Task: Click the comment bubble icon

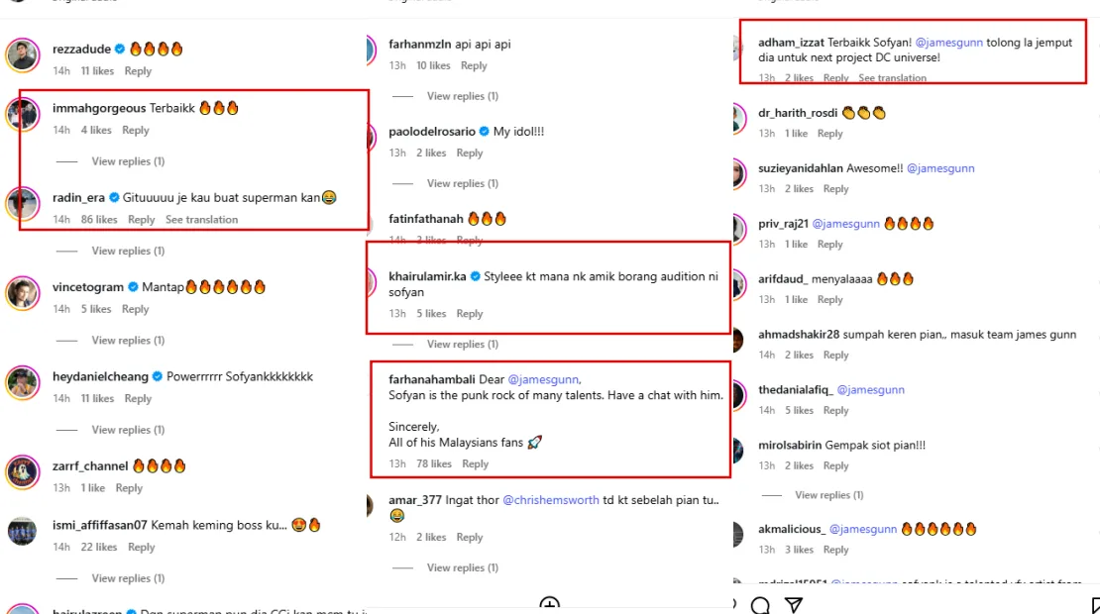Action: coord(760,605)
